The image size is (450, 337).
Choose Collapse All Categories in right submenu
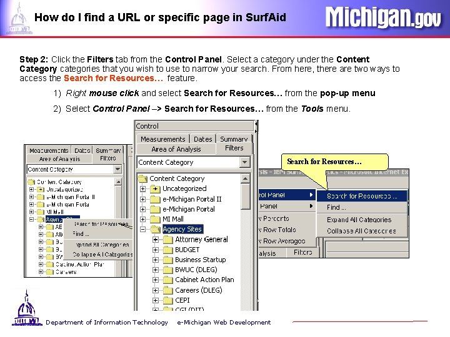click(362, 231)
